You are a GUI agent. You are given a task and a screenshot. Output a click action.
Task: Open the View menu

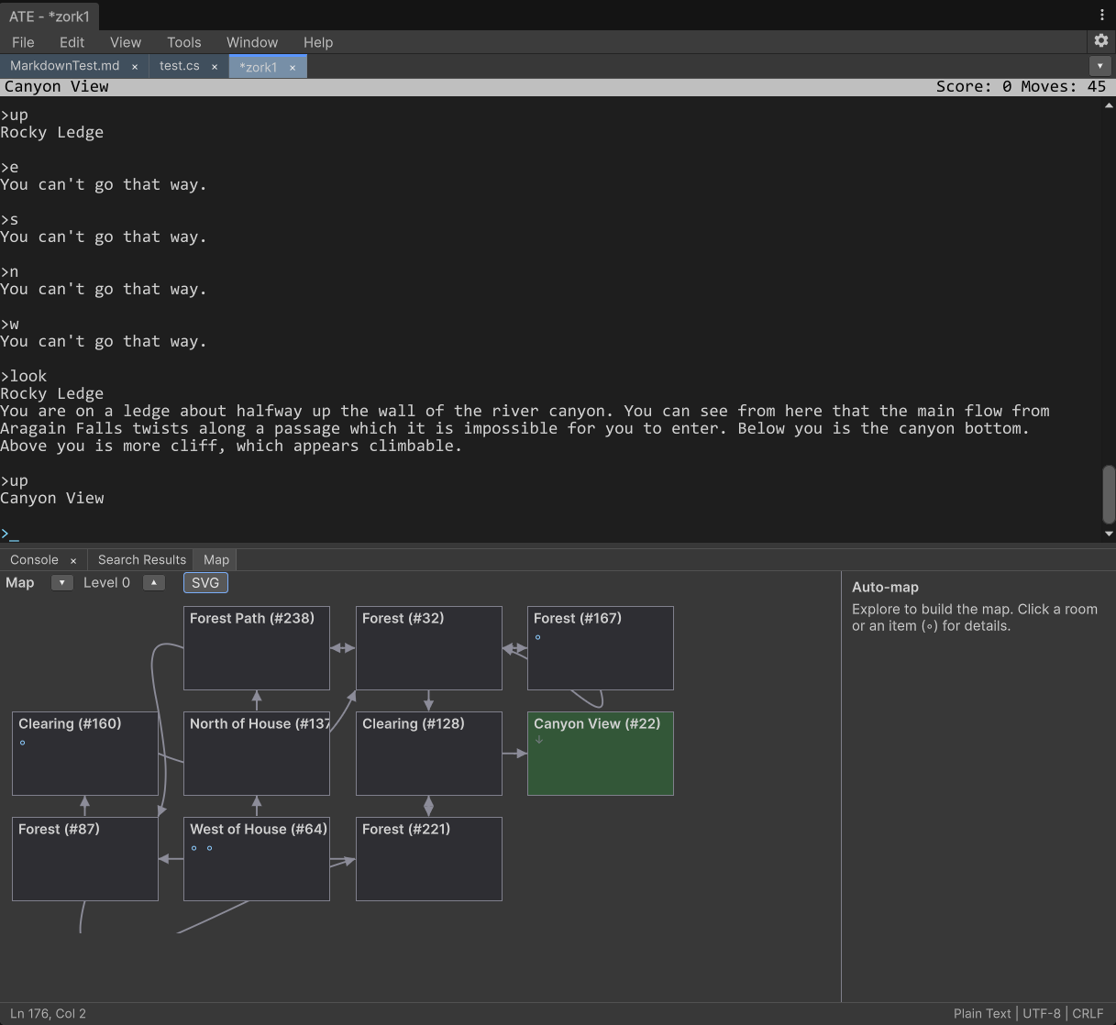(126, 42)
